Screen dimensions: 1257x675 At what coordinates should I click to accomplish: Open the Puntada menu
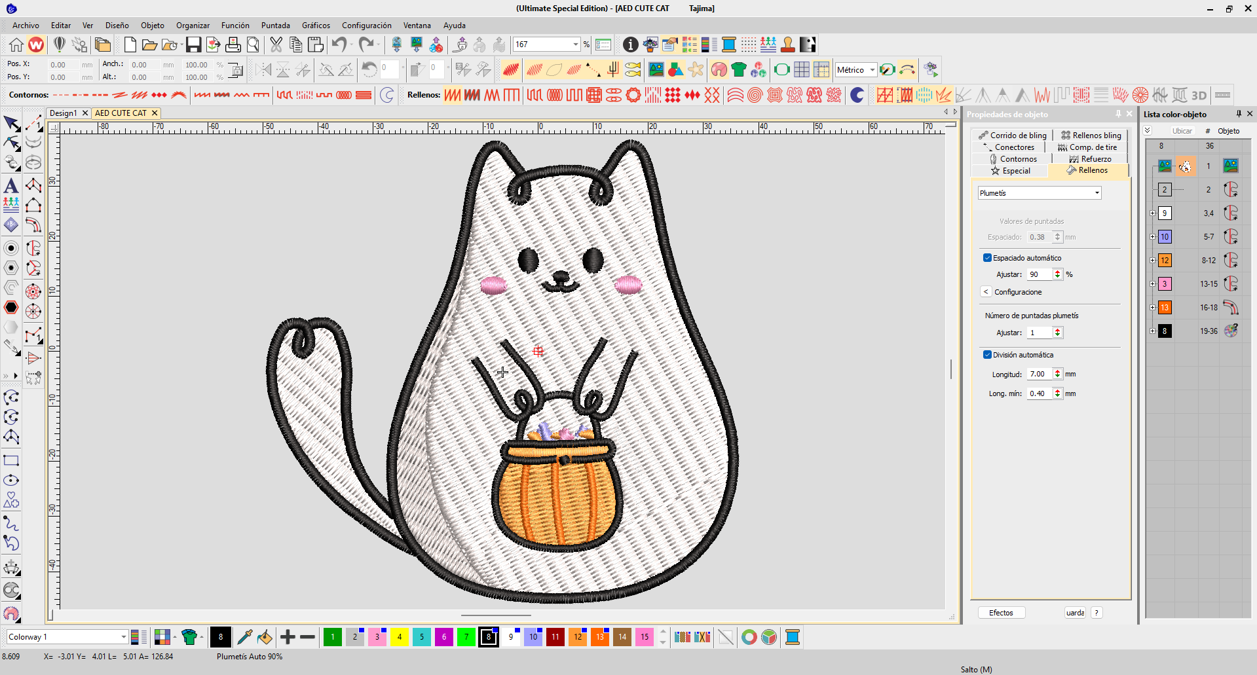tap(275, 26)
